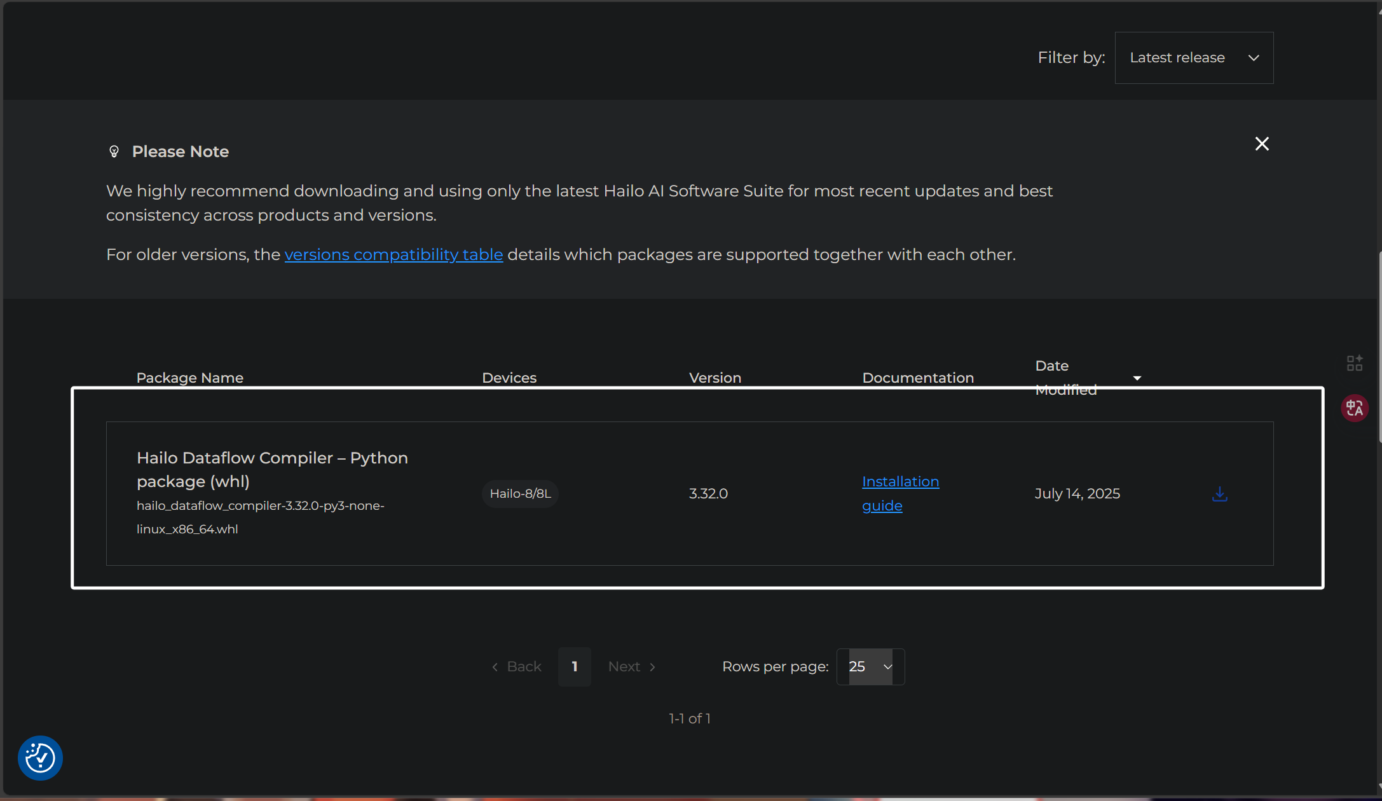Screen dimensions: 1382x801
Task: Click the hailo_dataflow_compiler whl filename
Action: 260,517
